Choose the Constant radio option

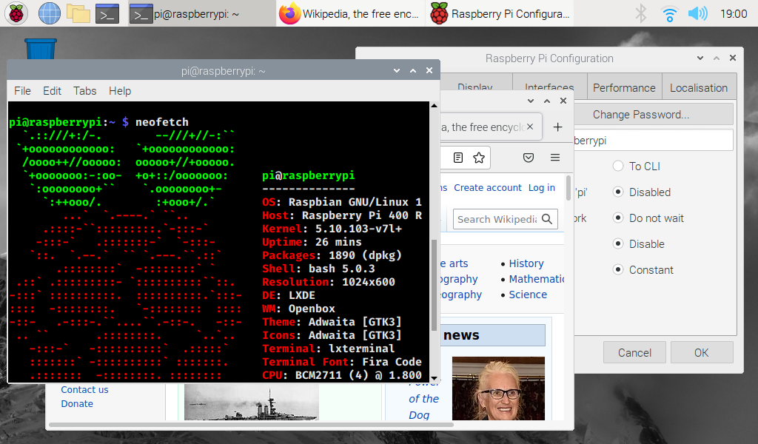(x=618, y=270)
